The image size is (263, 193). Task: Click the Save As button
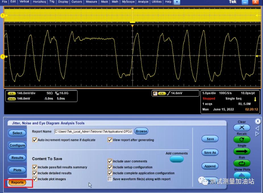tap(210, 153)
